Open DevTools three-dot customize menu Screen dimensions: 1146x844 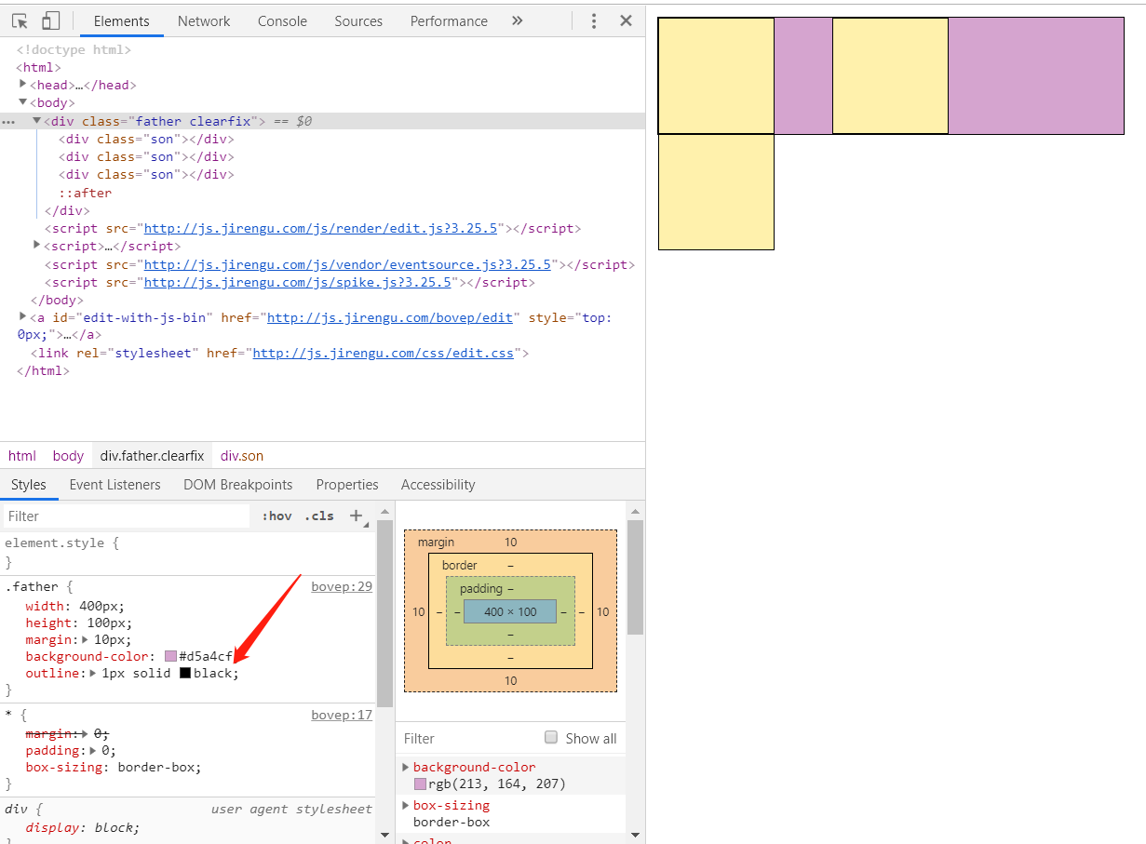coord(594,20)
